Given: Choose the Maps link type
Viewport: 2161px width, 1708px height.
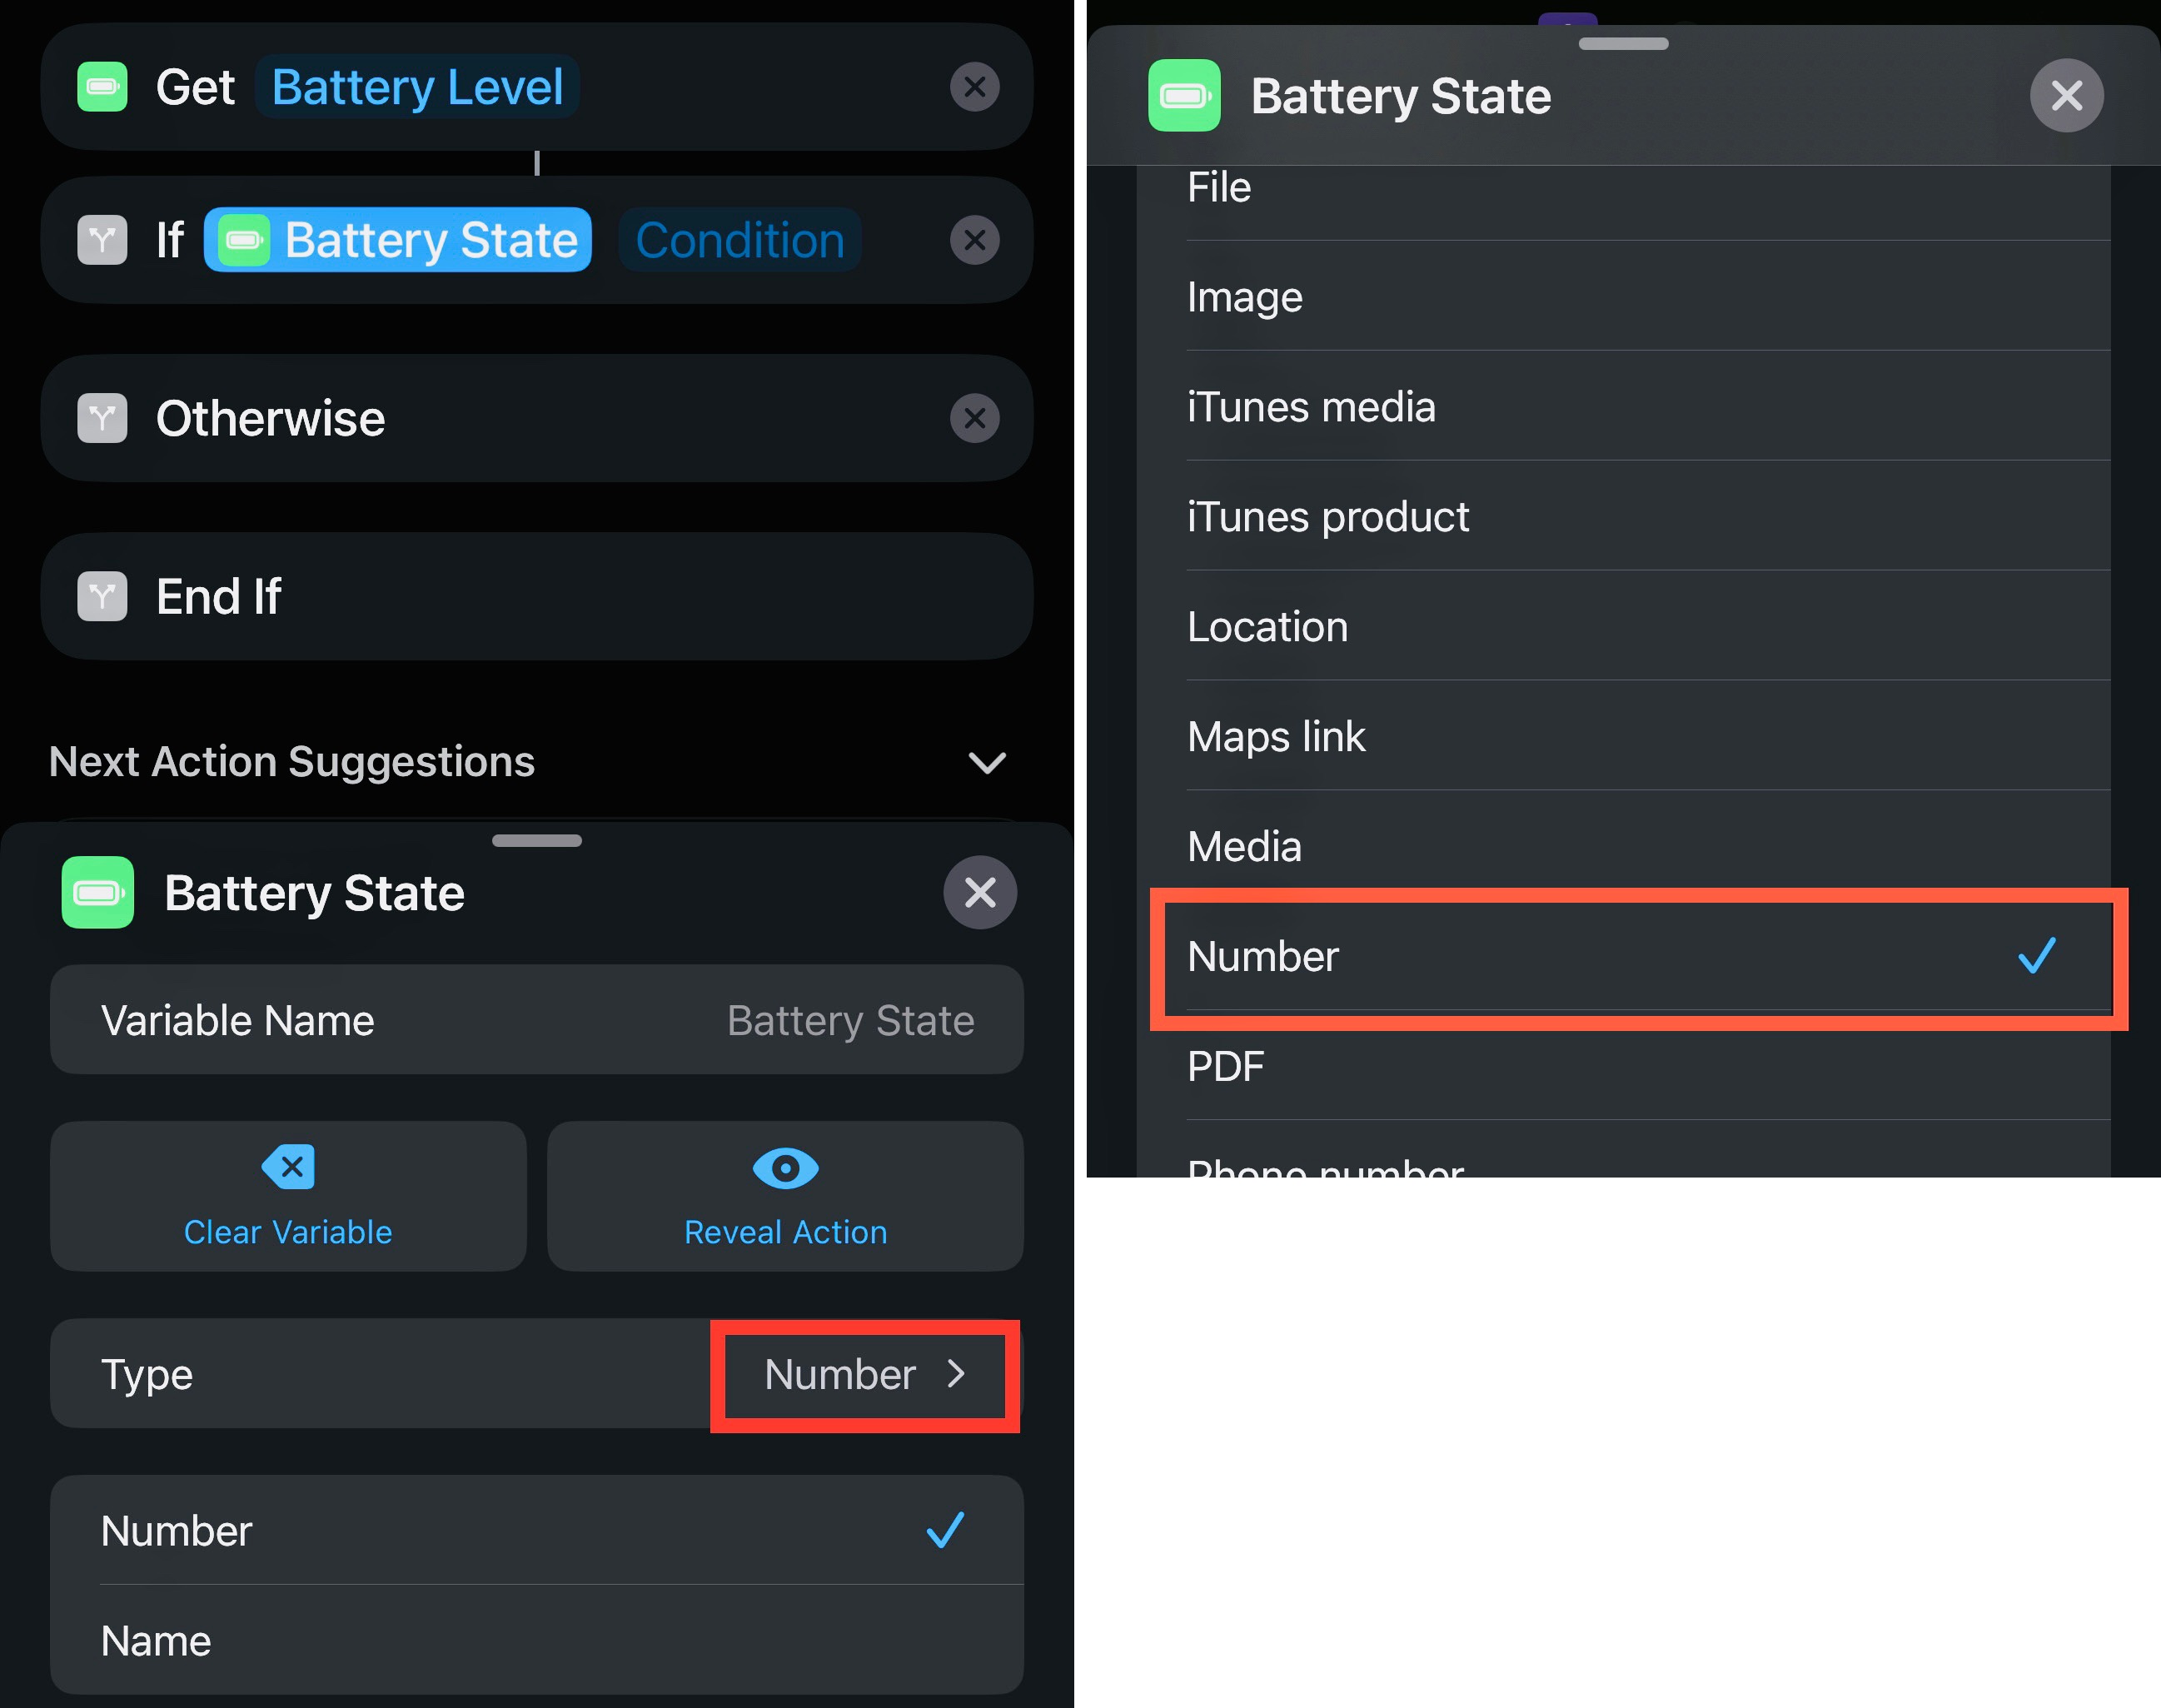Looking at the screenshot, I should [x=1640, y=737].
